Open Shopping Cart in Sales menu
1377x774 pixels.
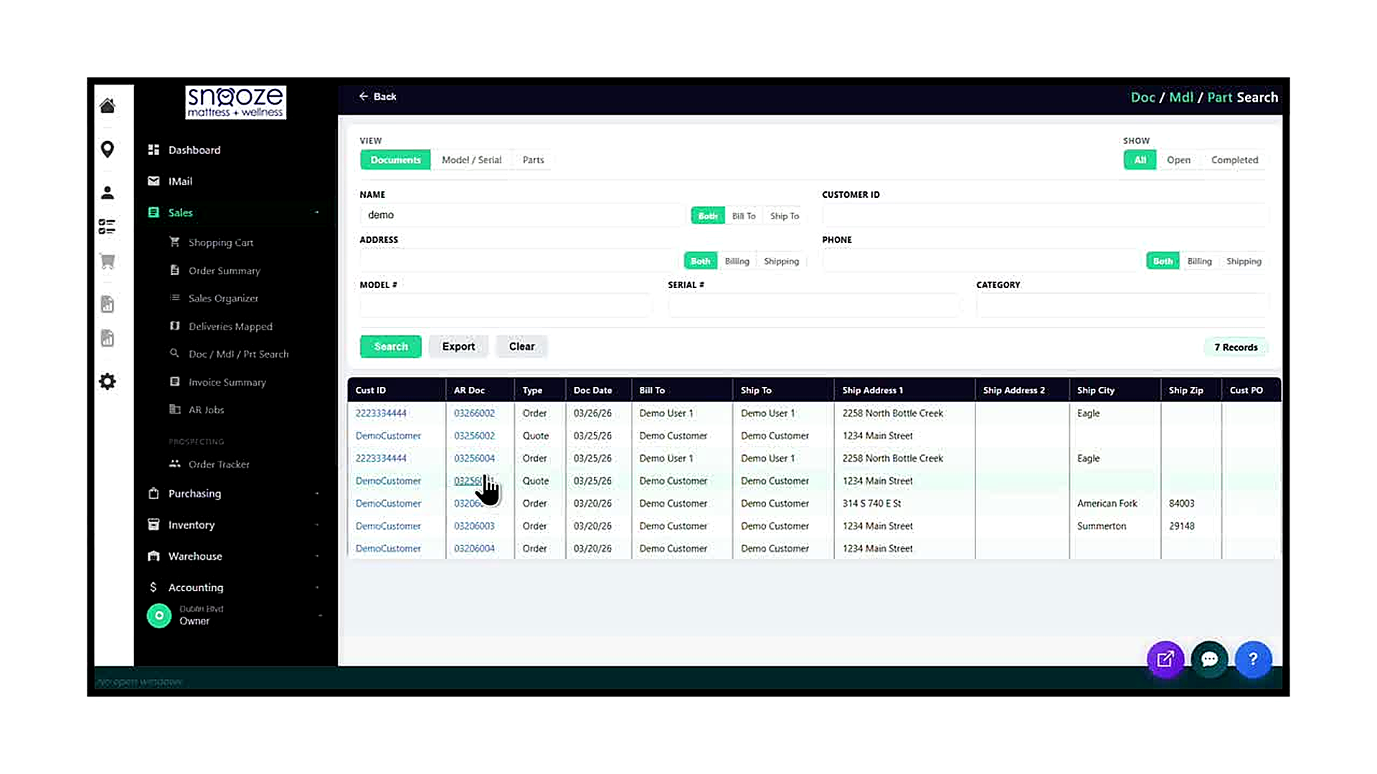(221, 242)
